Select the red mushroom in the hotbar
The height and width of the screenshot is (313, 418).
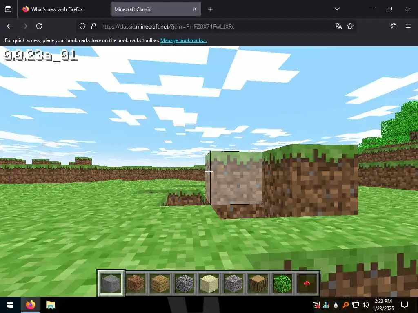pos(307,283)
